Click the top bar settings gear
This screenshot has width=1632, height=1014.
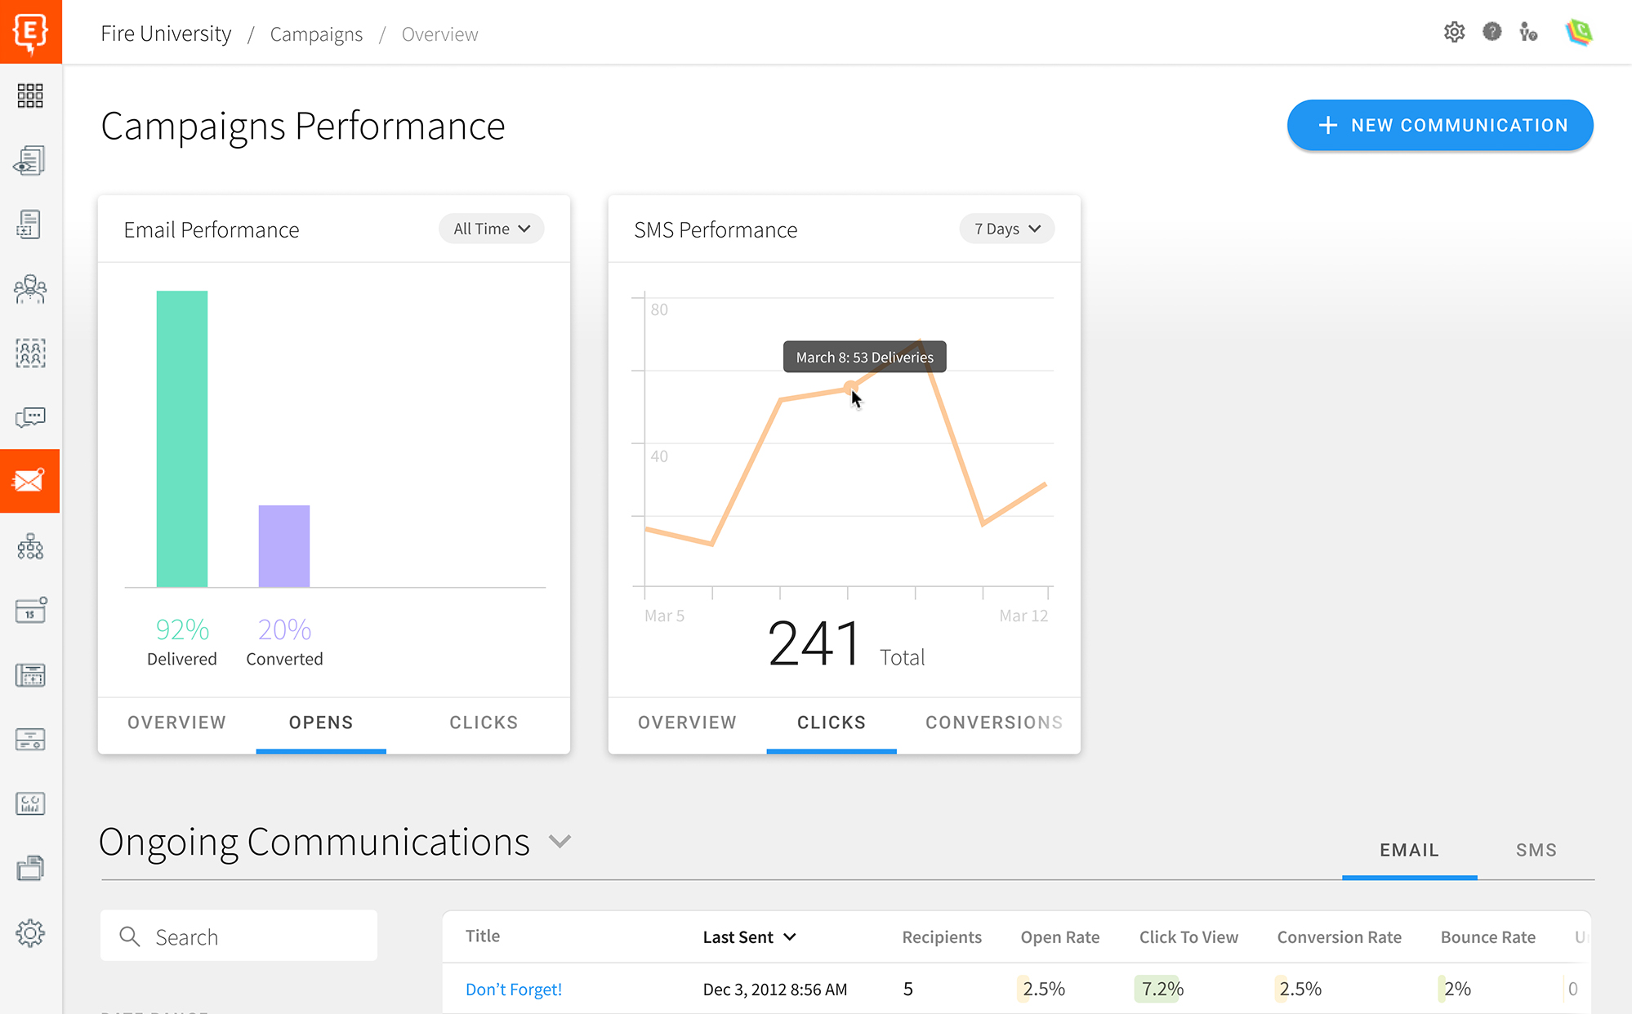(x=1454, y=32)
